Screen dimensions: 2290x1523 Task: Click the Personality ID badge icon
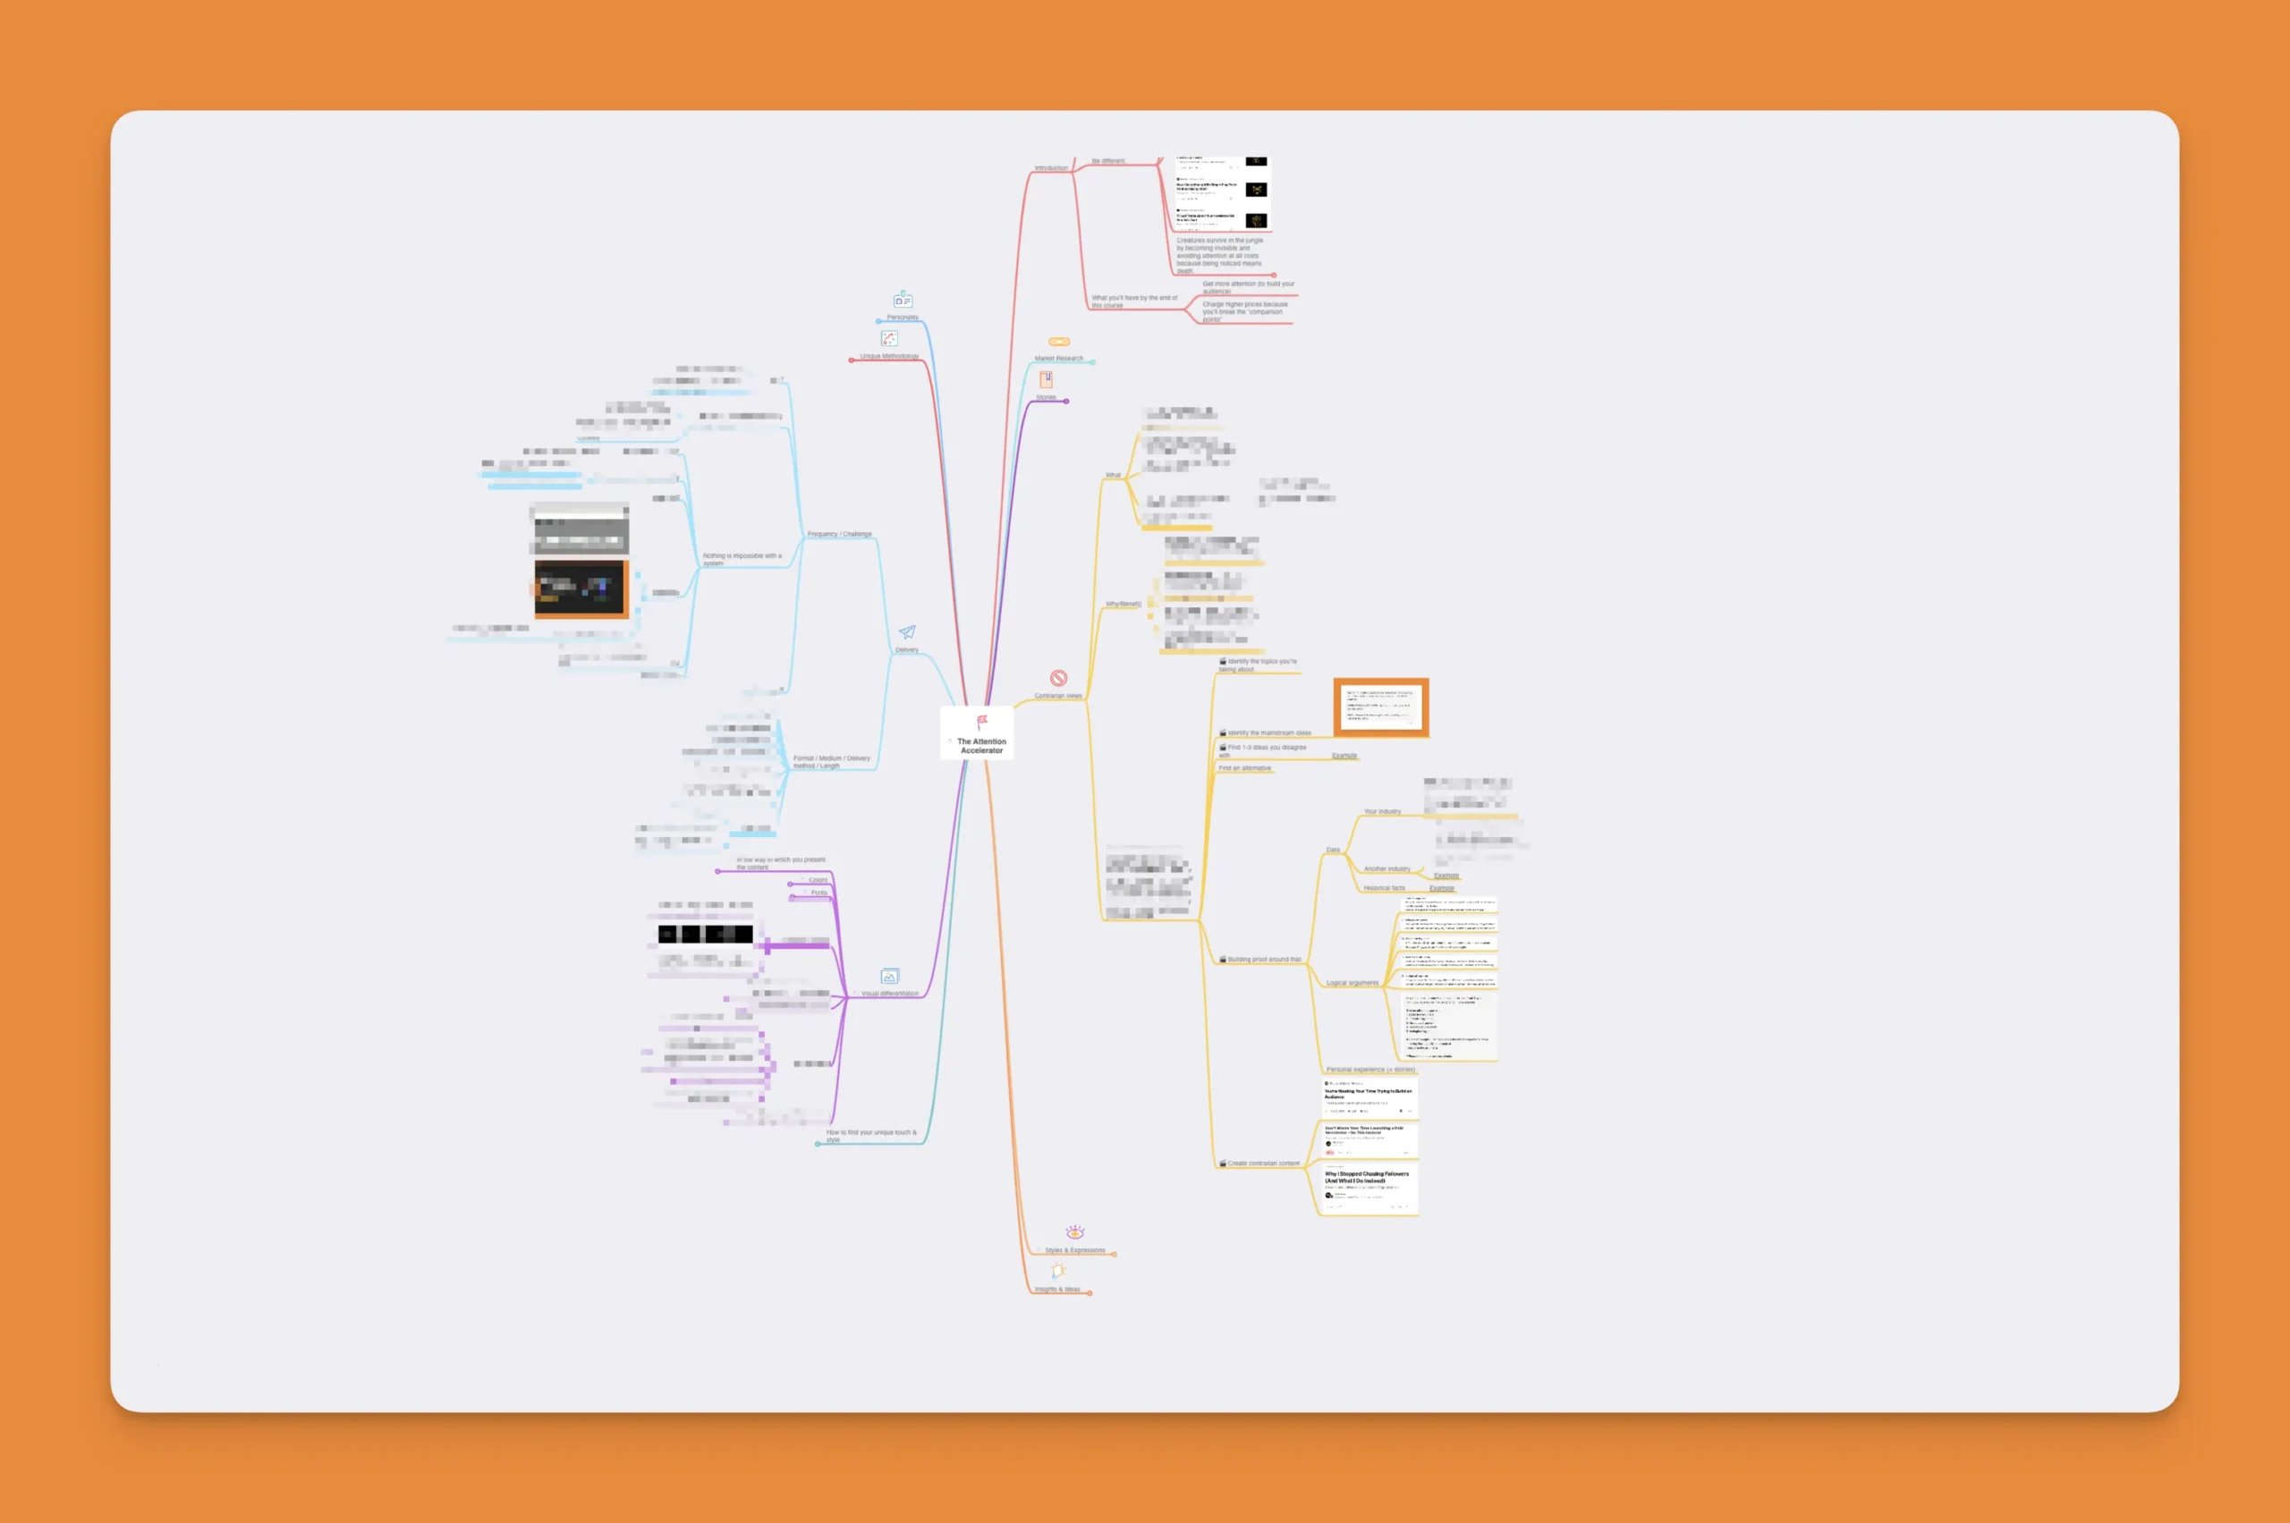pos(903,300)
